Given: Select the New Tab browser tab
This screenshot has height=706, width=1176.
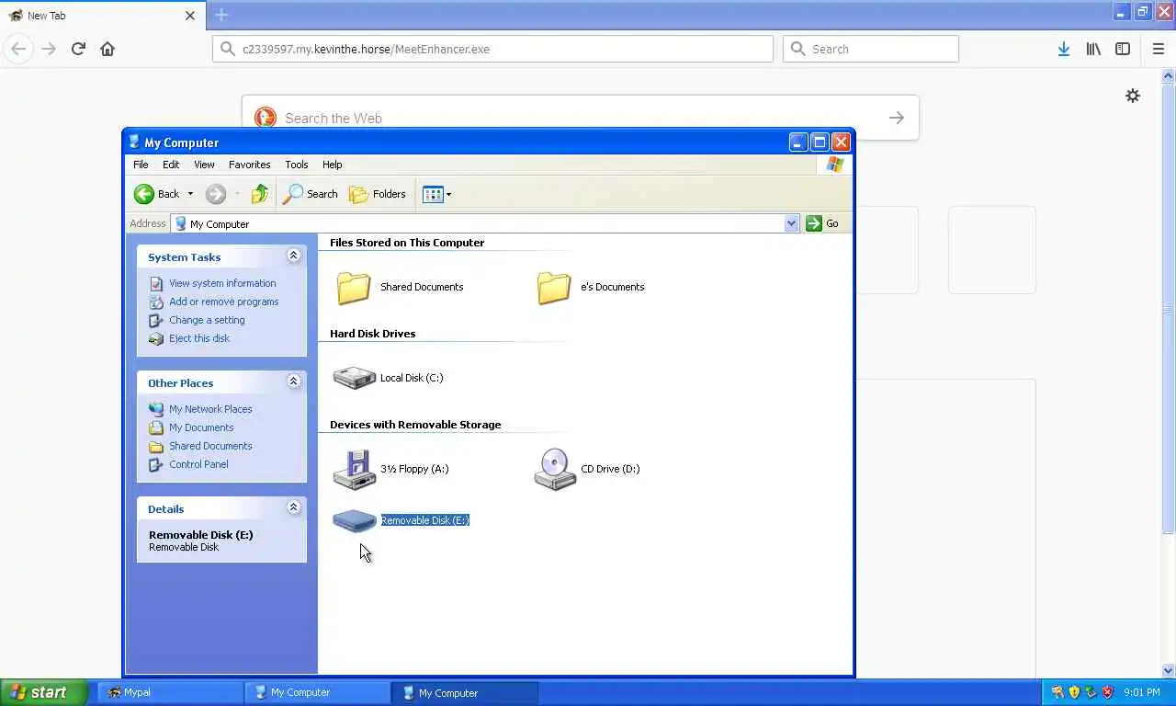Looking at the screenshot, I should [103, 16].
